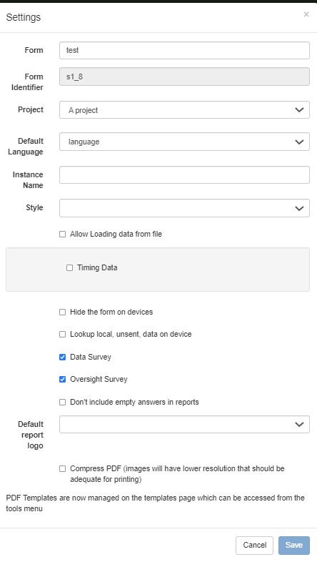Check Don't include empty answers in reports
Image resolution: width=317 pixels, height=562 pixels.
point(63,402)
